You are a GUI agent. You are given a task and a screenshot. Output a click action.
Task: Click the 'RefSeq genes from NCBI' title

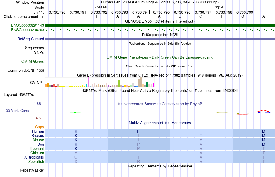(160, 35)
